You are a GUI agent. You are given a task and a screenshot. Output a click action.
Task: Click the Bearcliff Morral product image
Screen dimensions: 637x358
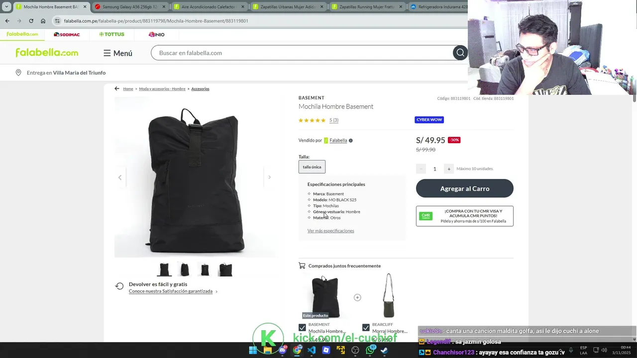pos(389,295)
